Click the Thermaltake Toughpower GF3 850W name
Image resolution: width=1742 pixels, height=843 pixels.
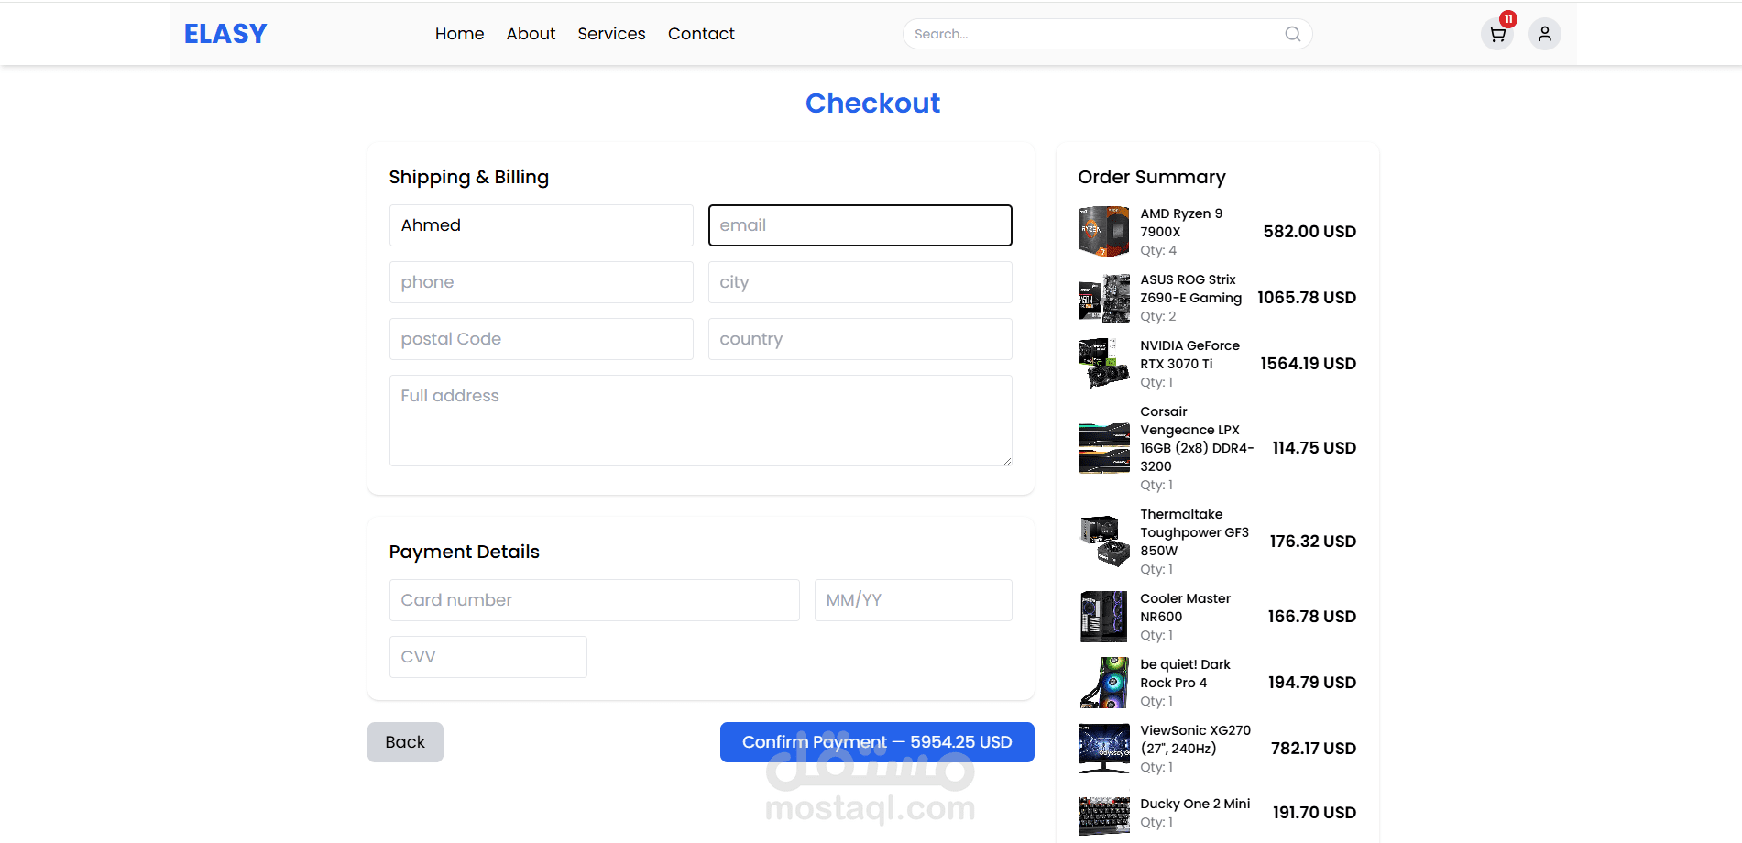click(x=1194, y=532)
